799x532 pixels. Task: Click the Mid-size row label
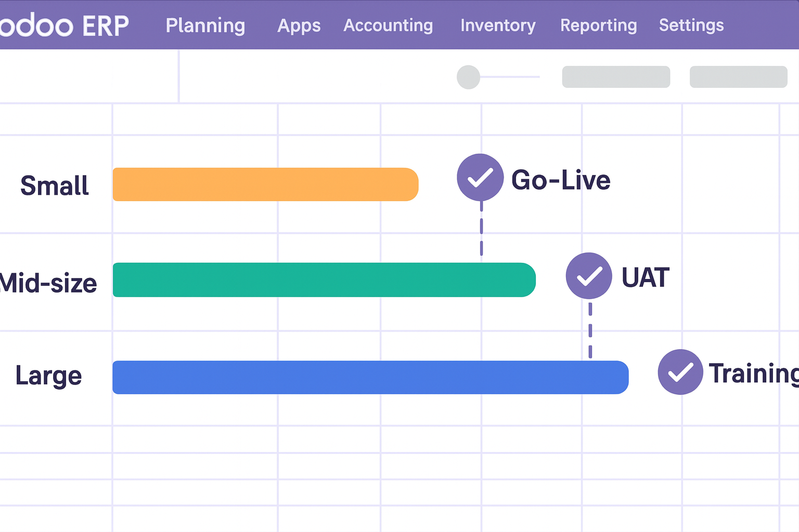pyautogui.click(x=48, y=284)
